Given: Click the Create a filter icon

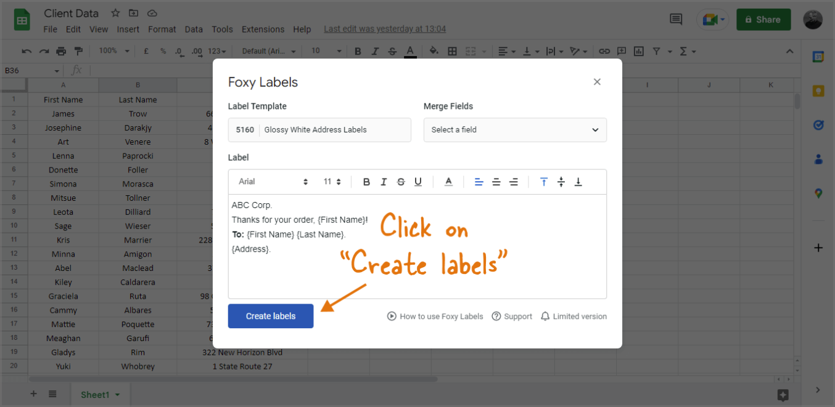Looking at the screenshot, I should [x=656, y=51].
